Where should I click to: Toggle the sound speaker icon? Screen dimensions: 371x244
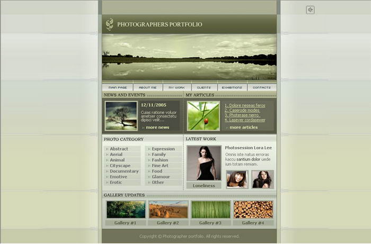point(310,10)
